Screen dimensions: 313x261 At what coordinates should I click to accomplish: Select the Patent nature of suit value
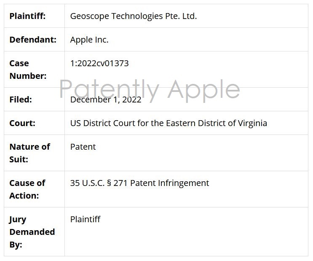tap(83, 147)
